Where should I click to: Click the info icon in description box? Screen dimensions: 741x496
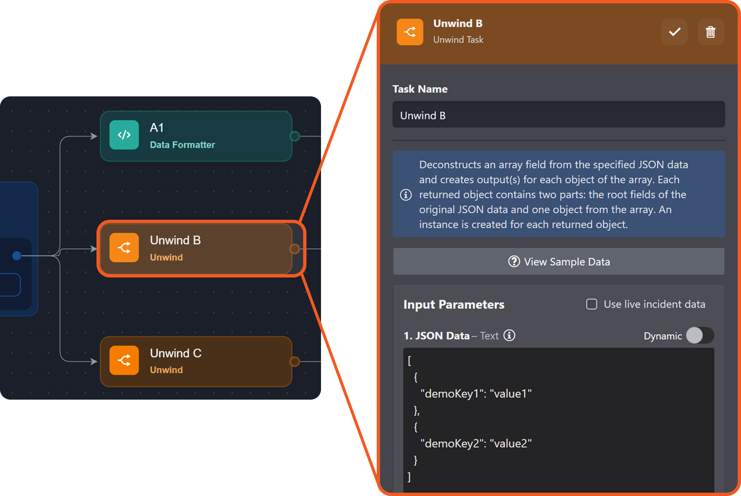406,195
